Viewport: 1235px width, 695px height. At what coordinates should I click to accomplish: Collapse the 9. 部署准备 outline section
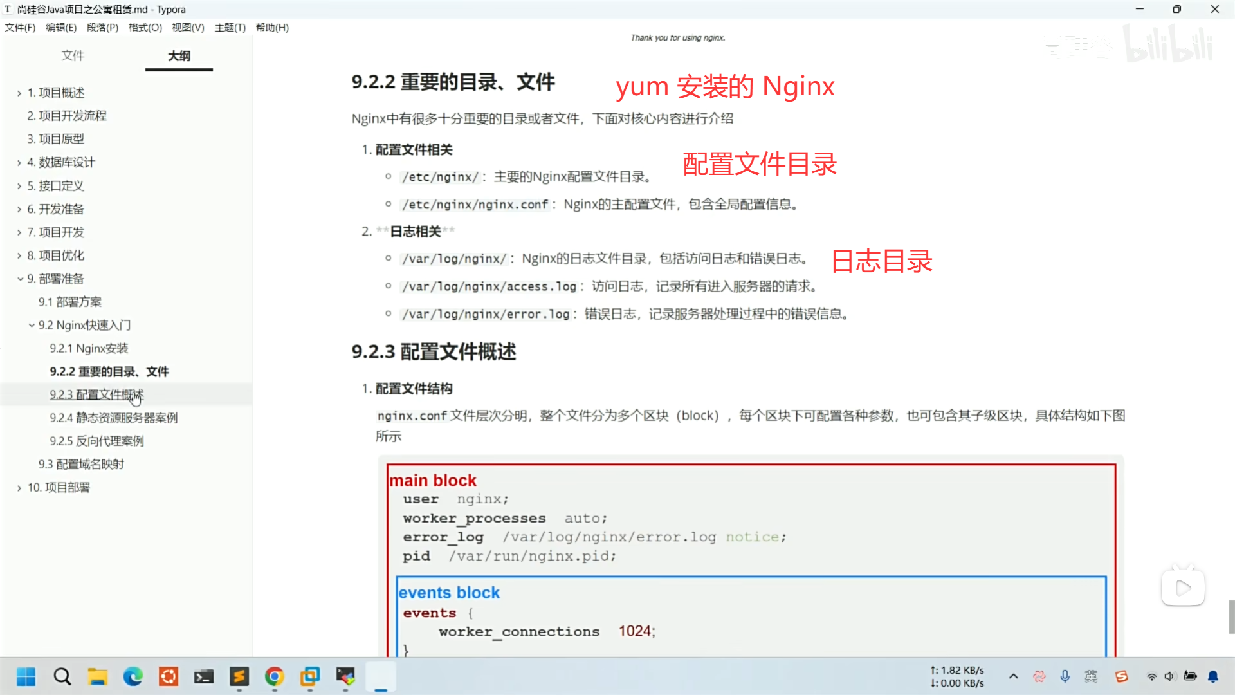[20, 279]
